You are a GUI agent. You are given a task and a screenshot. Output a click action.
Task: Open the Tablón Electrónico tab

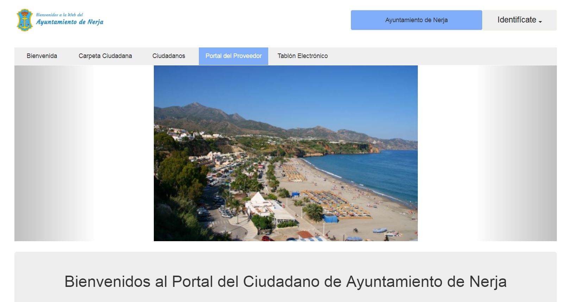click(x=302, y=56)
